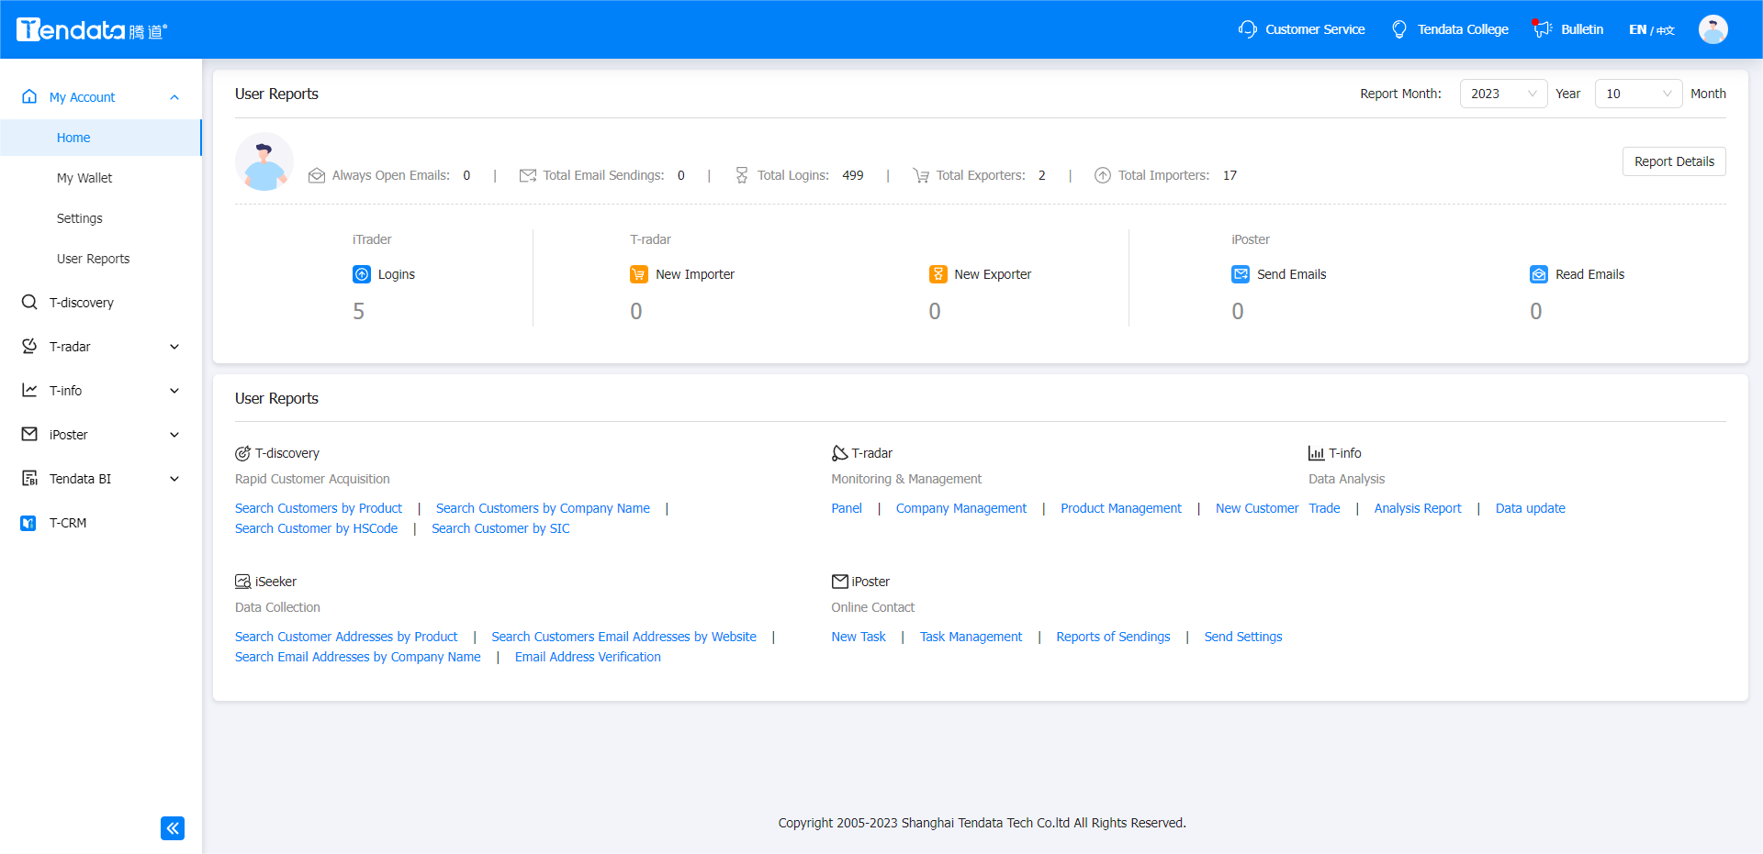Collapse the sidebar using the bottom arrow

click(173, 827)
